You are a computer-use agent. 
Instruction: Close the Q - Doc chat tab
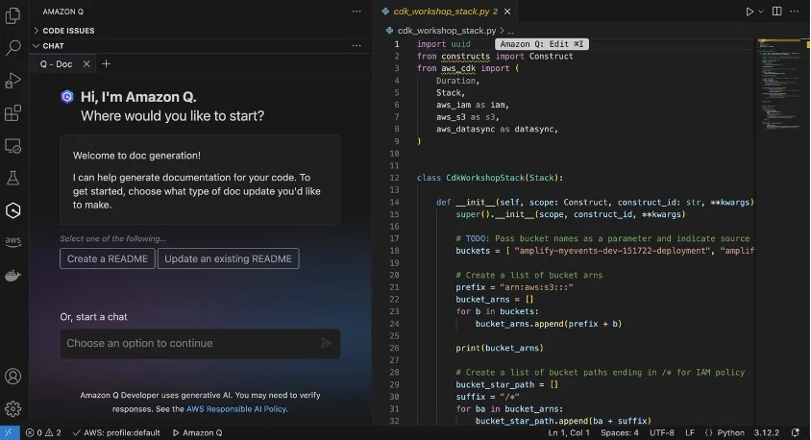(86, 64)
